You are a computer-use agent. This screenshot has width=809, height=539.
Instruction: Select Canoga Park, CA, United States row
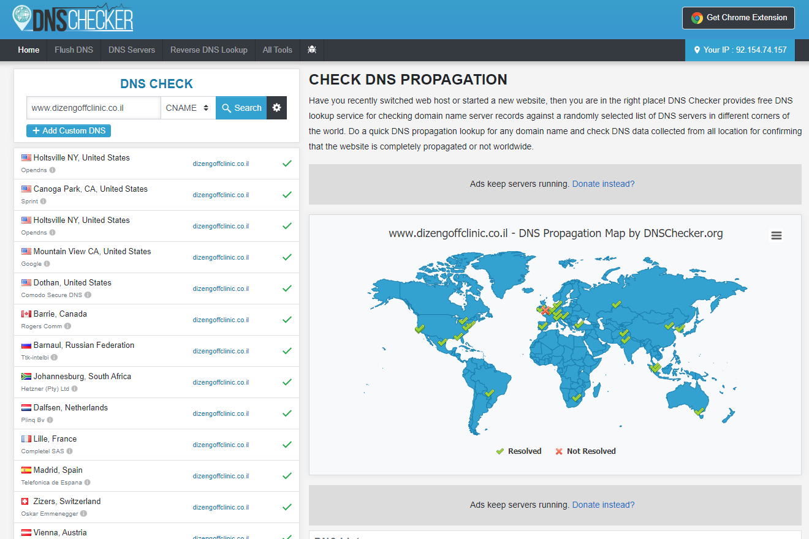156,195
